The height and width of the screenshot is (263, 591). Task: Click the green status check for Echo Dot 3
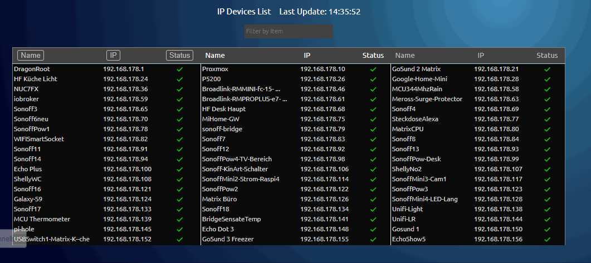pos(373,229)
